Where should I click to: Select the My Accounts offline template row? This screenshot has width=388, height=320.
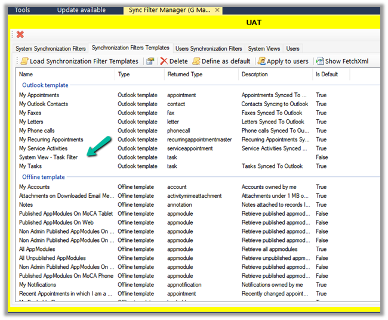(x=35, y=187)
